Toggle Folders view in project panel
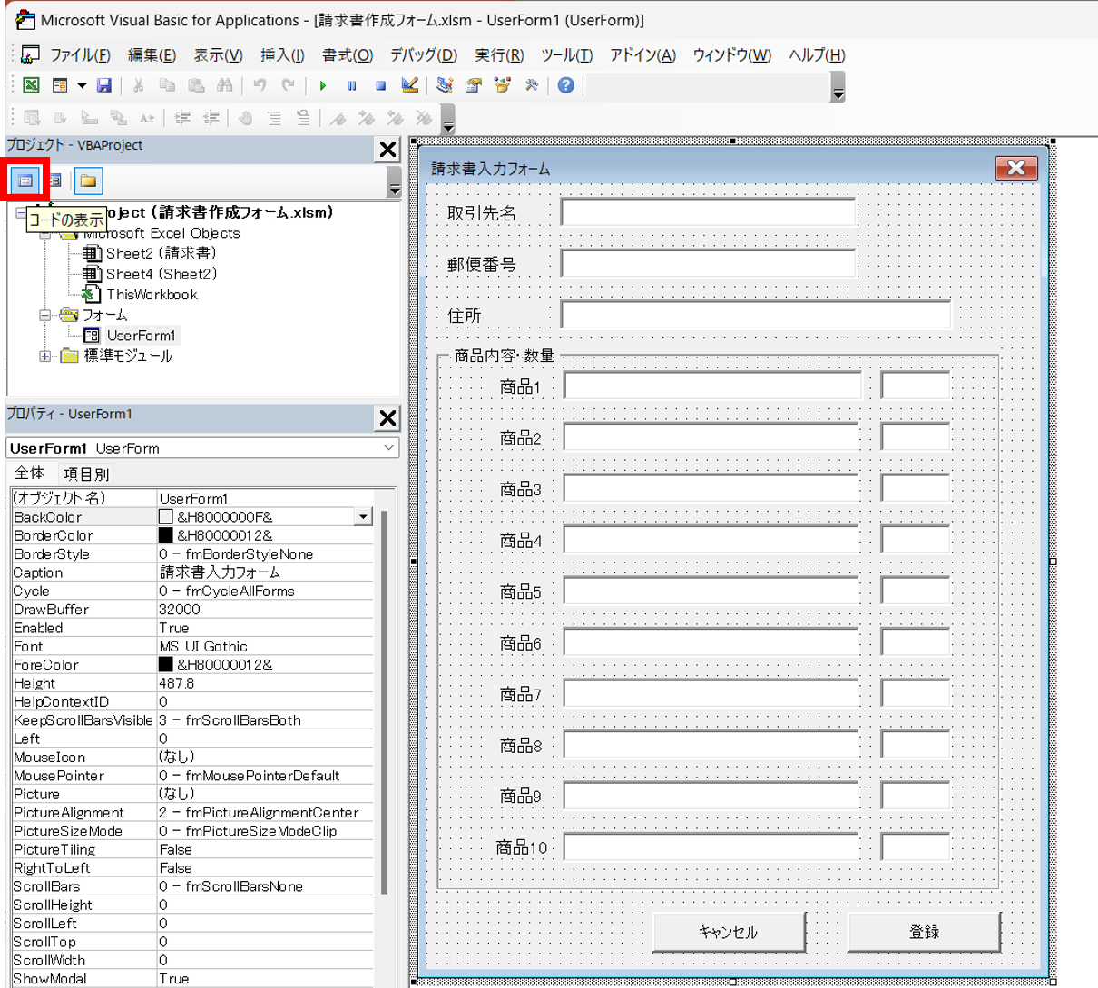1098x988 pixels. 88,181
